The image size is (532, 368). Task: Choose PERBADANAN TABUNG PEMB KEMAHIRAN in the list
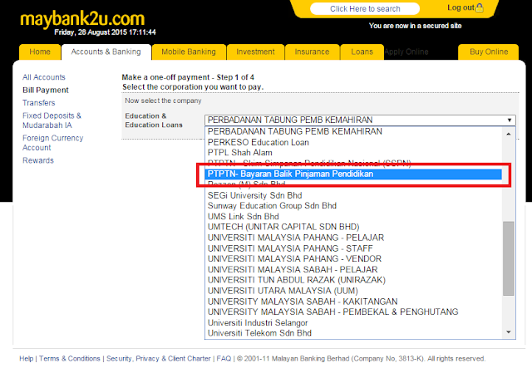[x=353, y=131]
